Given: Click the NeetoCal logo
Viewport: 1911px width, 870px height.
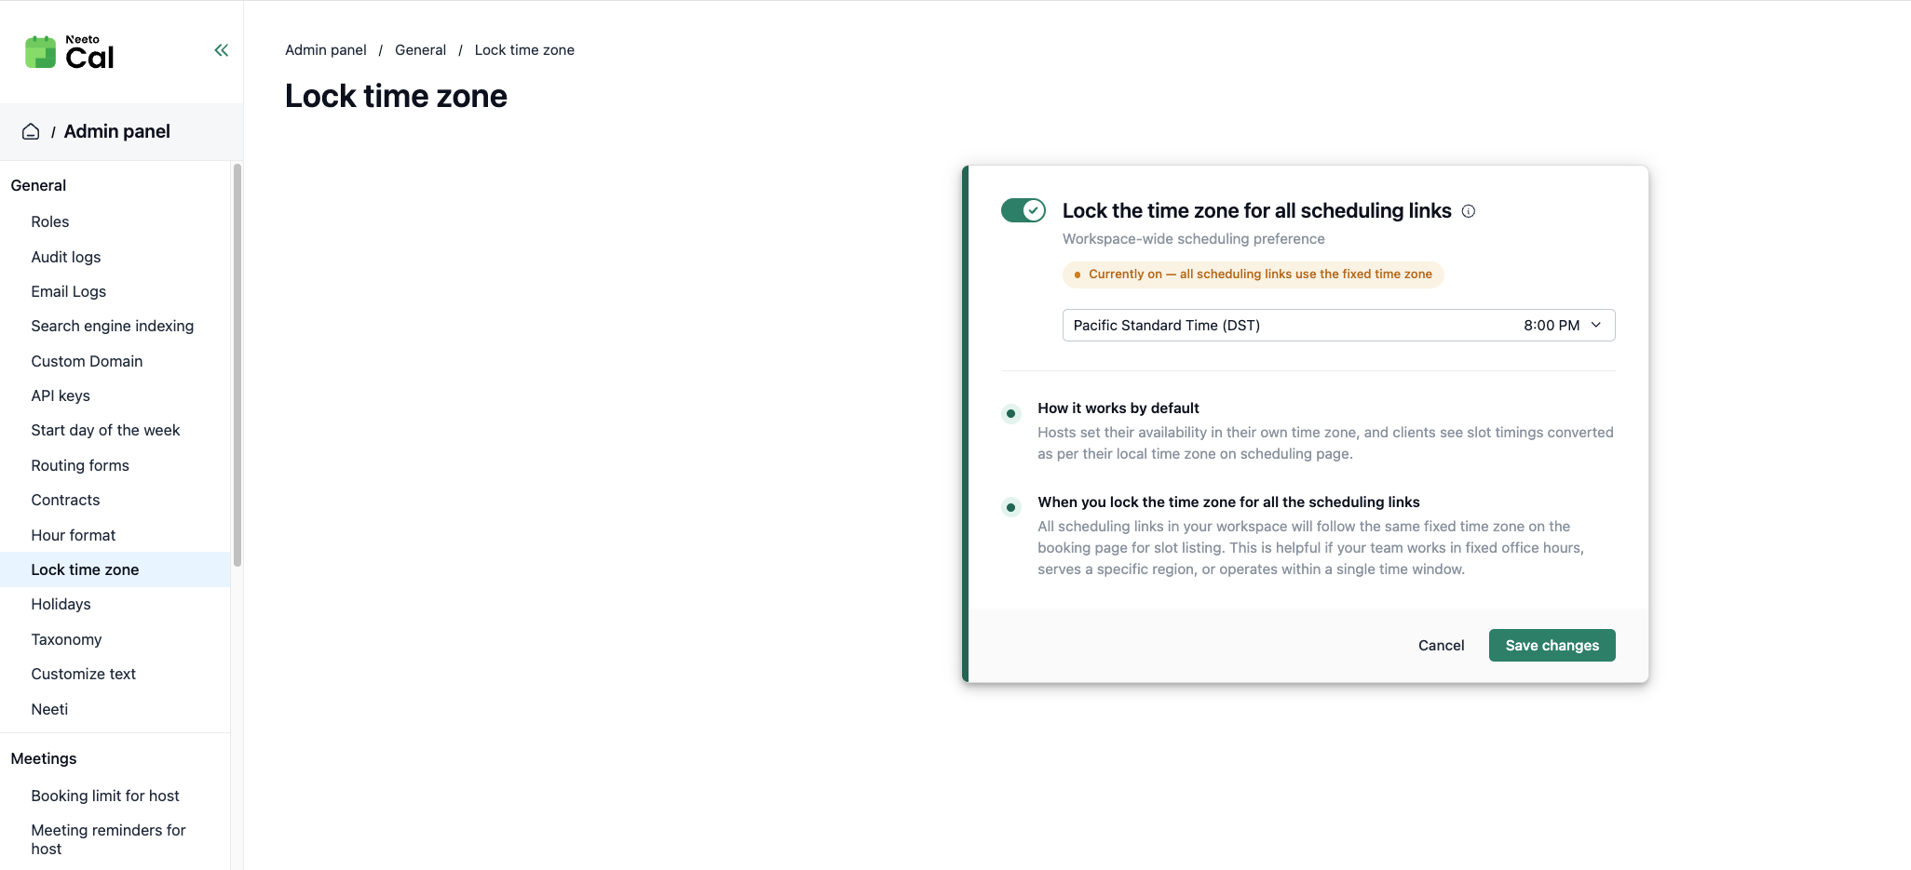Looking at the screenshot, I should 70,52.
